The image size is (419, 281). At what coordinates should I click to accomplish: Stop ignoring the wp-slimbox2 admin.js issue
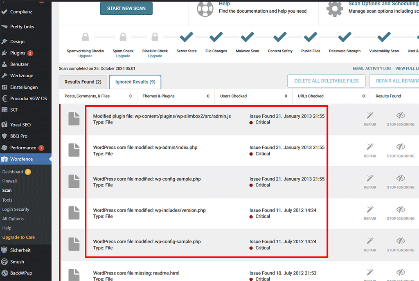(x=400, y=118)
